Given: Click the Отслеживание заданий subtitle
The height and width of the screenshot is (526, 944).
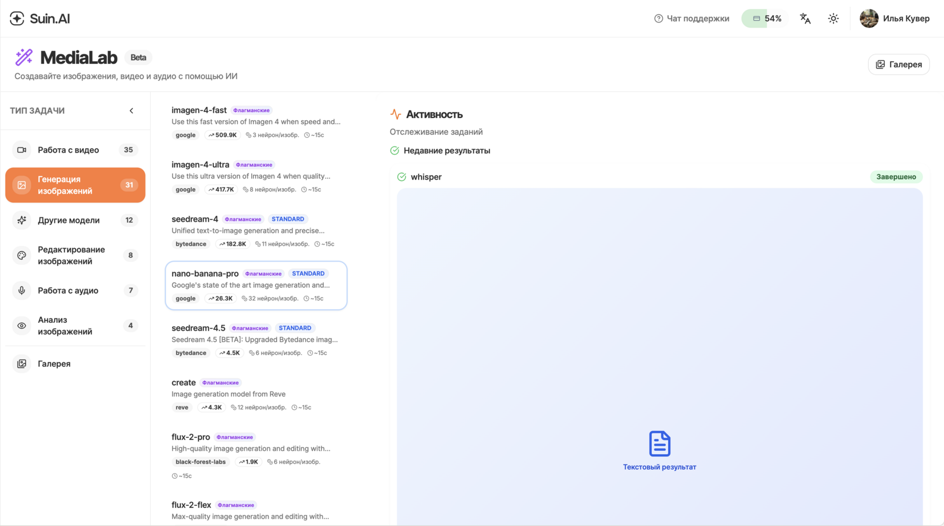Looking at the screenshot, I should coord(436,132).
